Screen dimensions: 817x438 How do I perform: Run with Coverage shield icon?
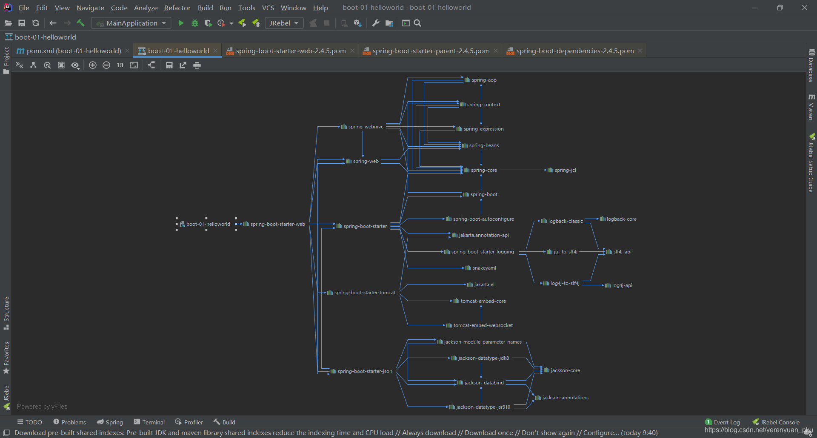click(208, 23)
